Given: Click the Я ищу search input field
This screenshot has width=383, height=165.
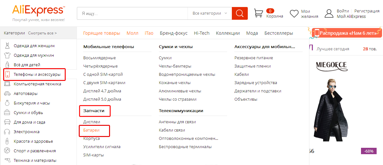Looking at the screenshot, I should pyautogui.click(x=132, y=13).
